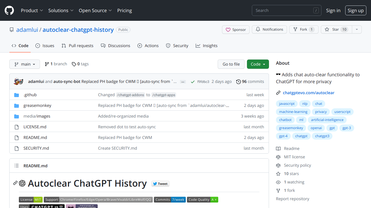Image resolution: width=371 pixels, height=208 pixels.
Task: View the 0 tags link
Action: click(80, 64)
